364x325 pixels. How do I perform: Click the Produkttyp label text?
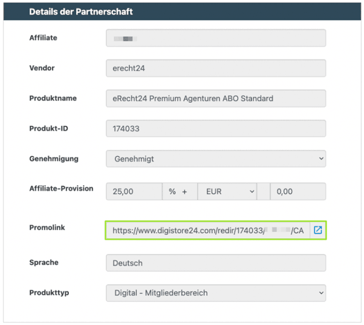coord(49,292)
